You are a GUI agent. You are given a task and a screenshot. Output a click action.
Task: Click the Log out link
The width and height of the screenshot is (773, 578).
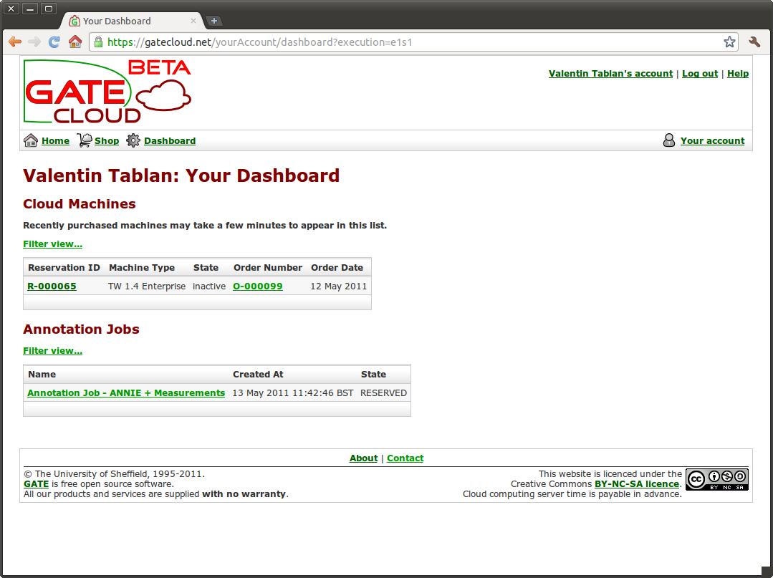coord(700,74)
